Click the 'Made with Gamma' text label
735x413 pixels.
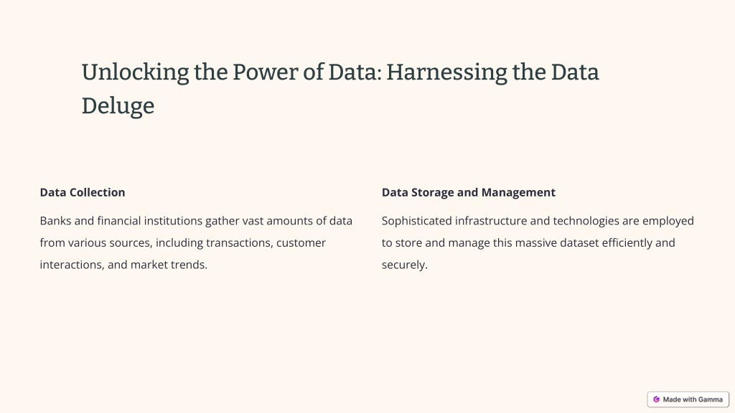pos(693,399)
